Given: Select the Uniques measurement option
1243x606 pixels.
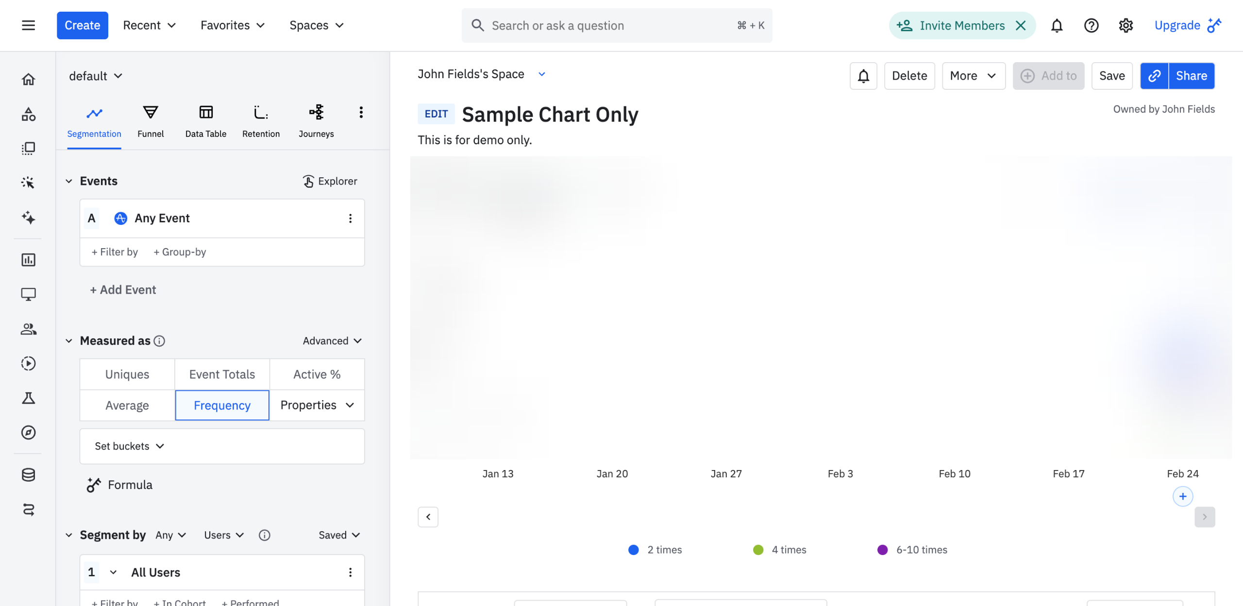Looking at the screenshot, I should (x=126, y=374).
